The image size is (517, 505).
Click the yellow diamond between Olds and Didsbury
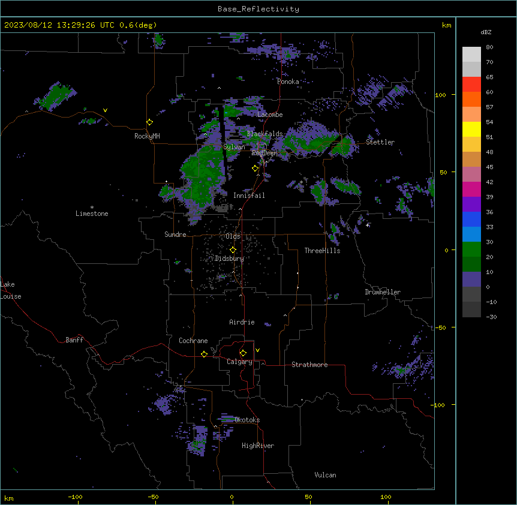[233, 250]
